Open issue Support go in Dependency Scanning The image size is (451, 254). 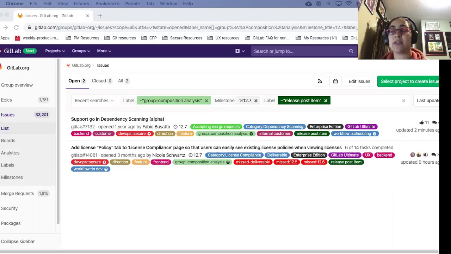[x=118, y=119]
